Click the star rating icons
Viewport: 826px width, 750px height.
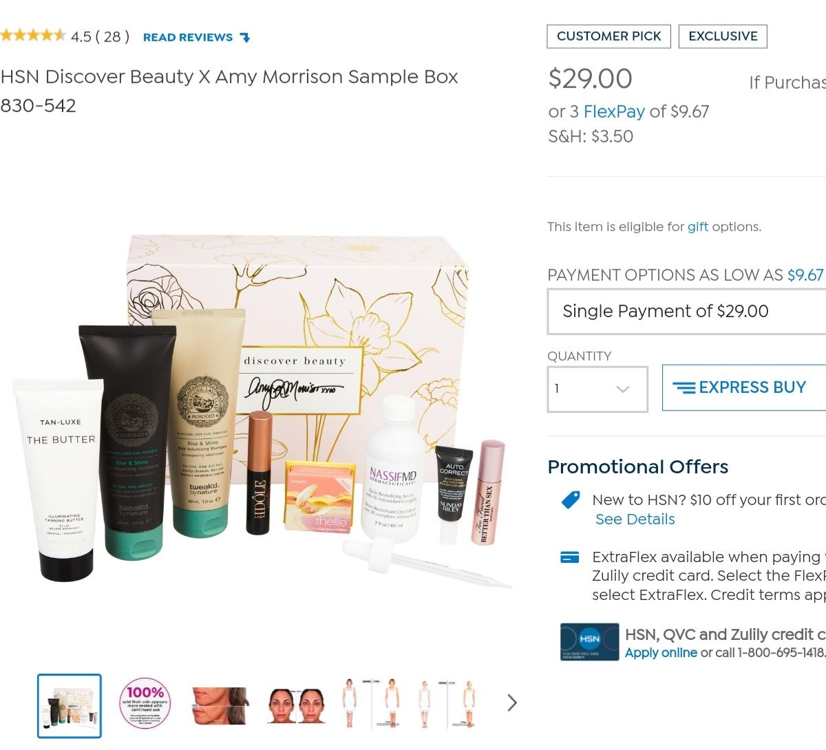32,35
